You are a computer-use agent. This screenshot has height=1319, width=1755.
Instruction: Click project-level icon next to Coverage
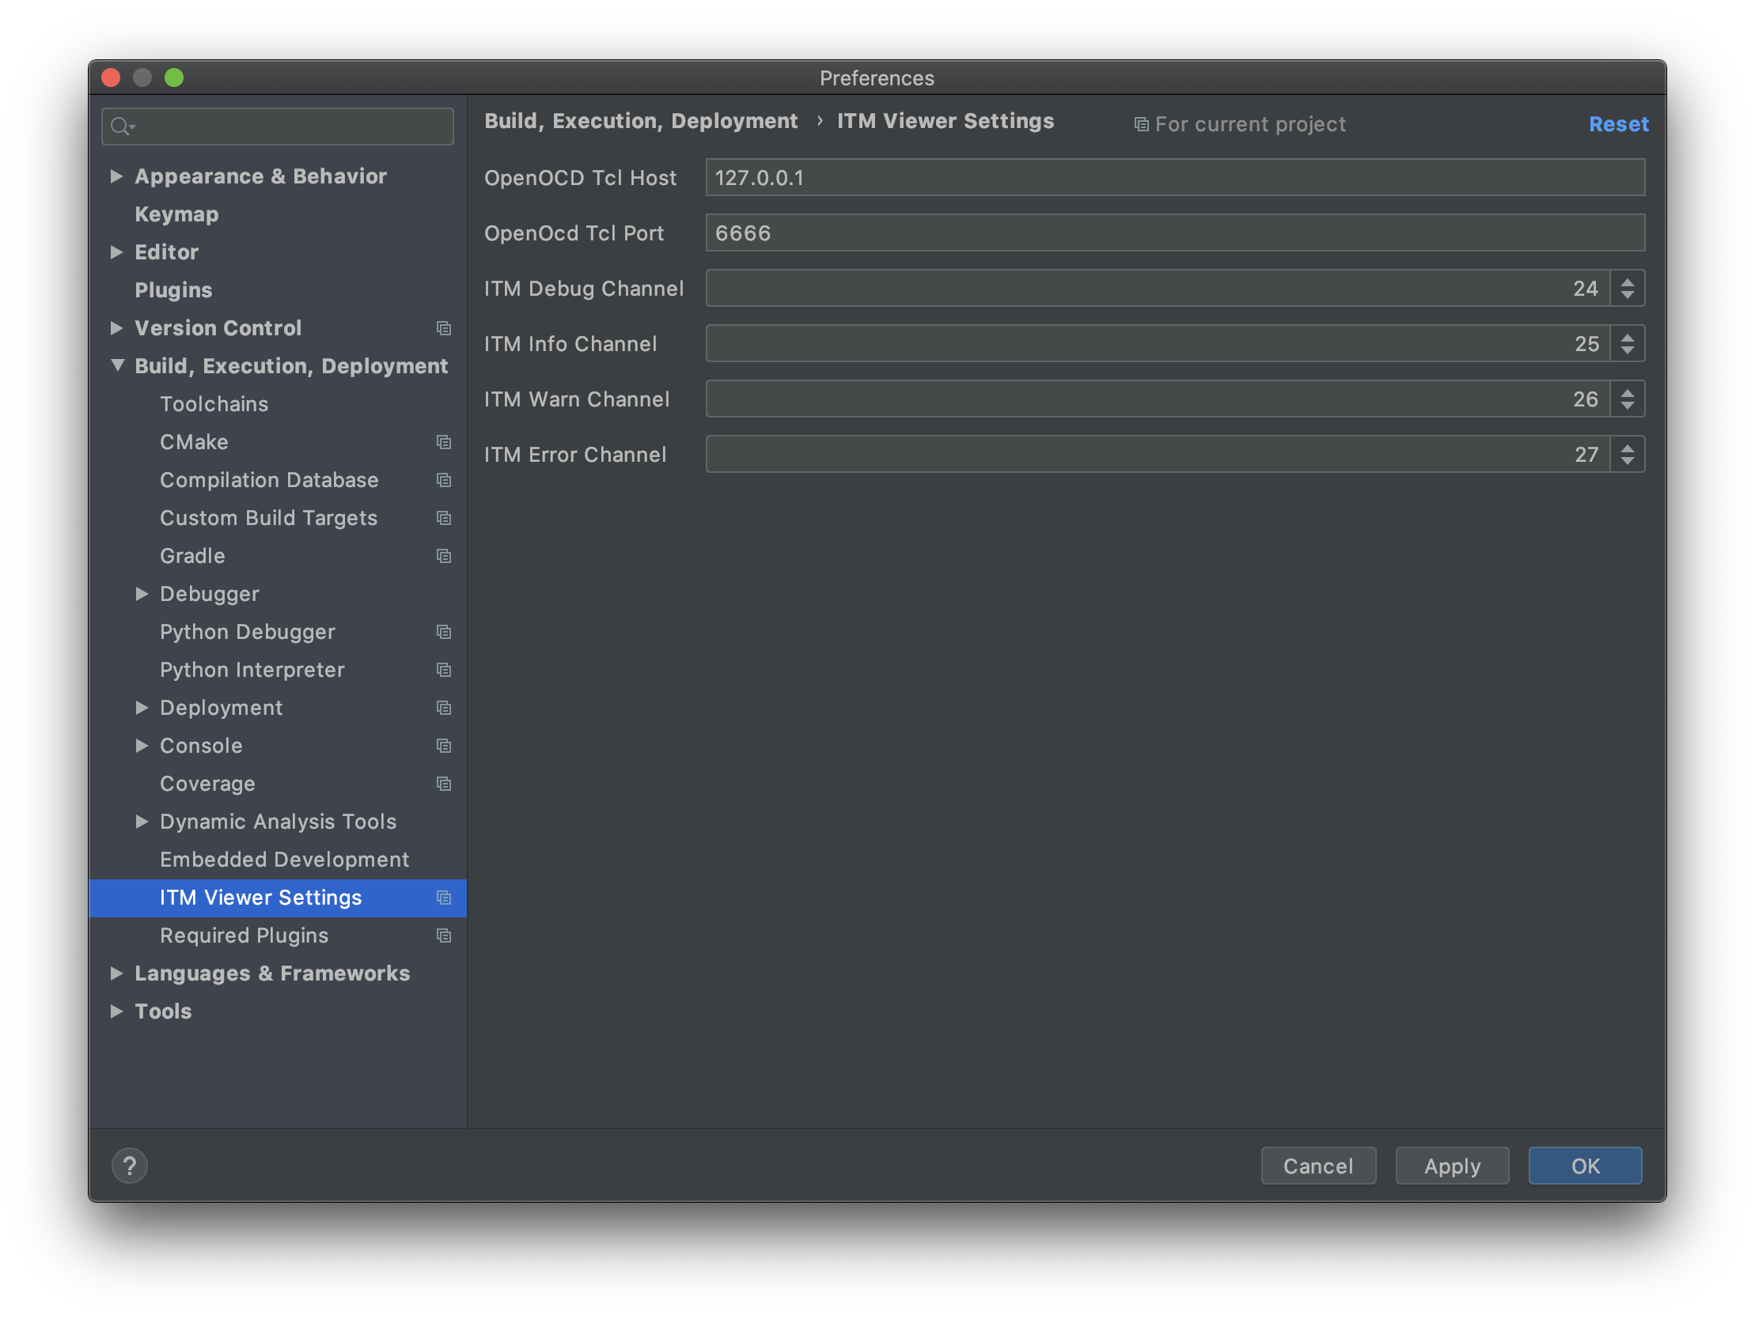[444, 784]
